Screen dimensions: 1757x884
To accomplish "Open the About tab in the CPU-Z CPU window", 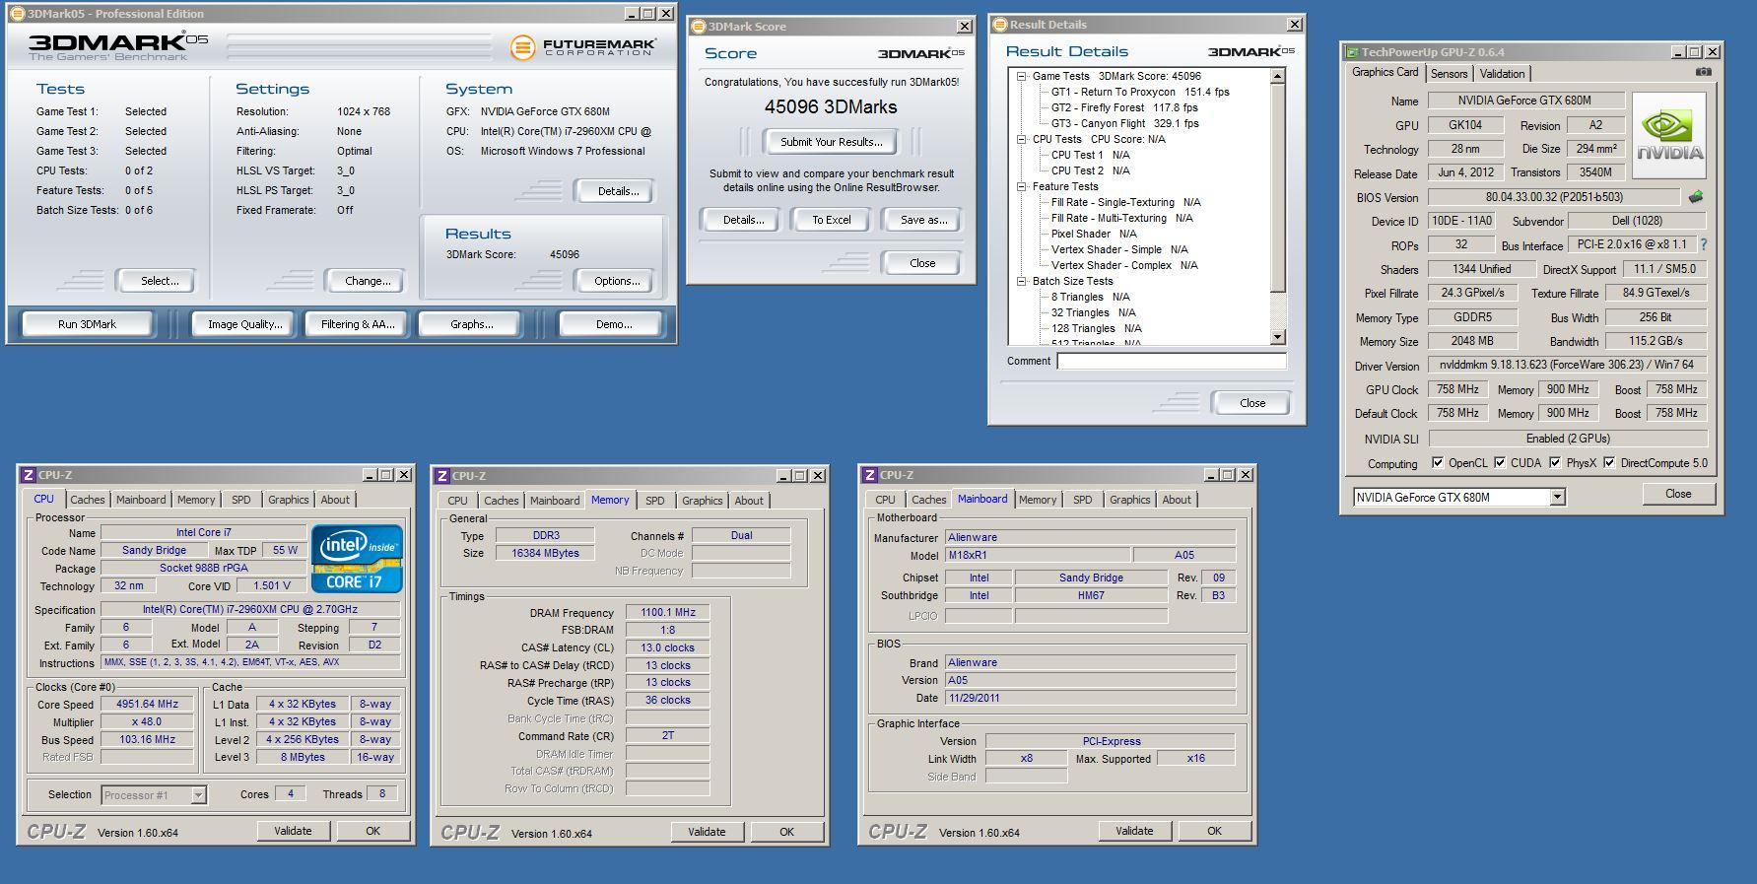I will [335, 500].
